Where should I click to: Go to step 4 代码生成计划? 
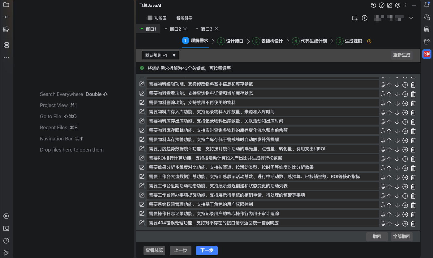(x=310, y=41)
